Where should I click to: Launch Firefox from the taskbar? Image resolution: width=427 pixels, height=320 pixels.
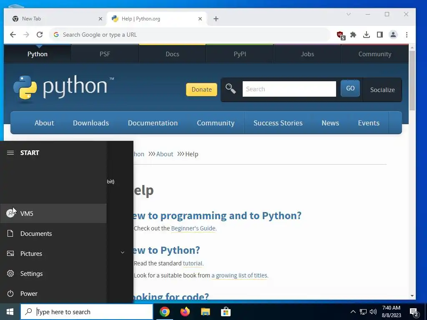(x=185, y=312)
